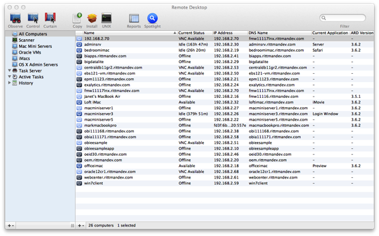Select the Oracle VMs group

click(x=30, y=52)
